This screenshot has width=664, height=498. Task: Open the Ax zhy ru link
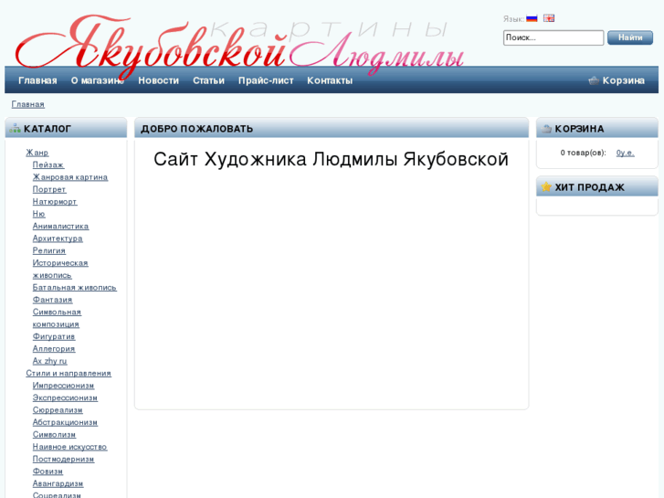(50, 362)
